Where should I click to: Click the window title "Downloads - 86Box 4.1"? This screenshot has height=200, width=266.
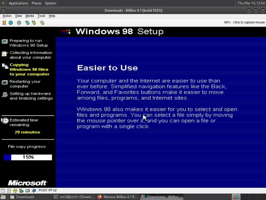[x=133, y=10]
